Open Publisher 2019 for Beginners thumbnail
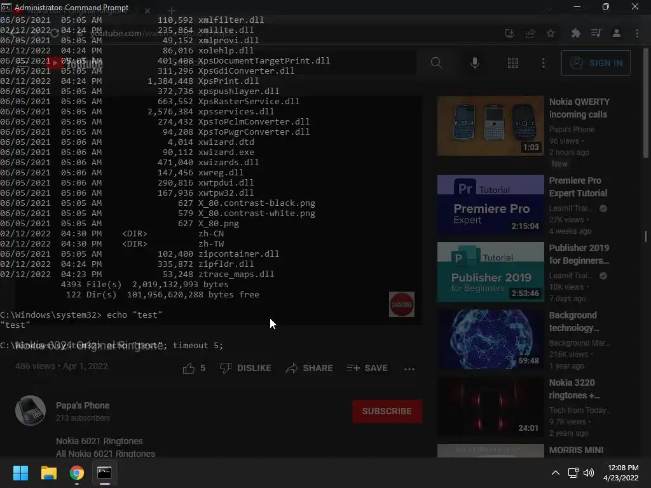The image size is (651, 488). [x=490, y=272]
